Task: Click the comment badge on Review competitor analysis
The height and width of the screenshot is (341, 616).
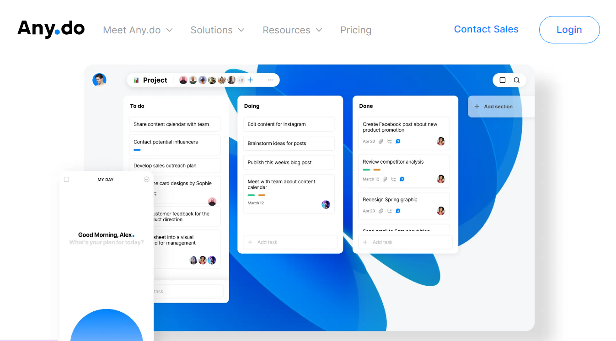Action: (402, 179)
